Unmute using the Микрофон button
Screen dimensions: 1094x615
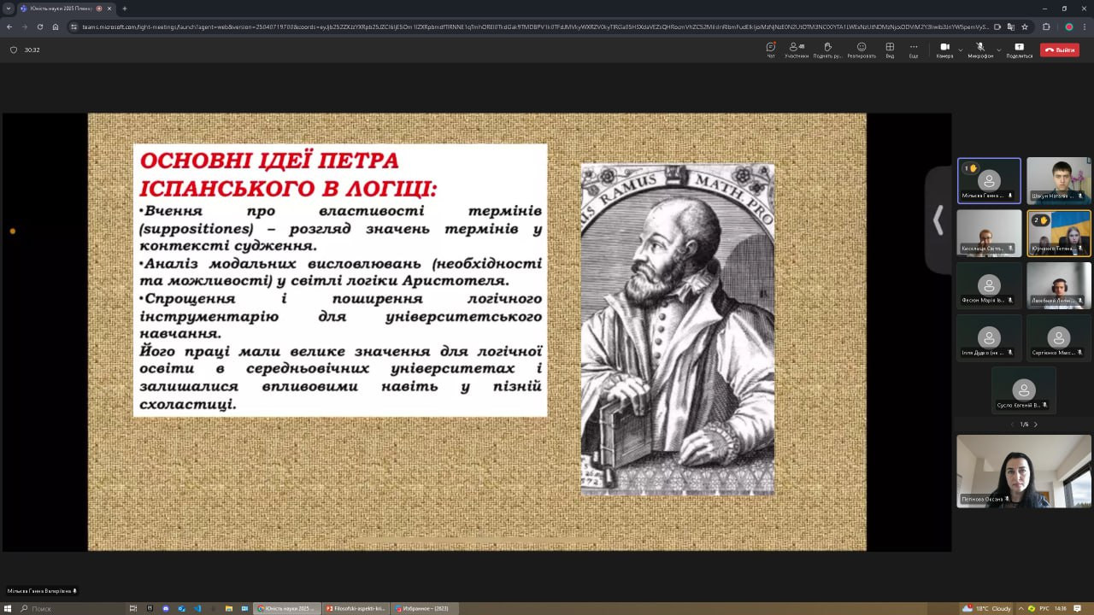pyautogui.click(x=980, y=49)
